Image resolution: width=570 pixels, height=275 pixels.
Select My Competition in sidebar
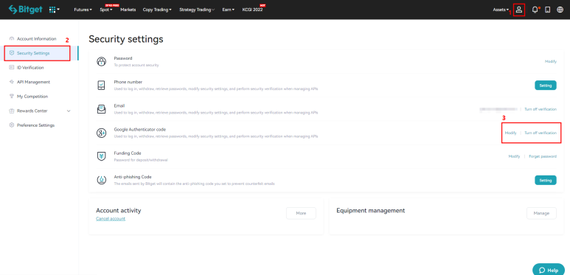32,97
